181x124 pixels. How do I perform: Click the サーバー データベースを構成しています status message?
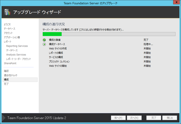83,30
